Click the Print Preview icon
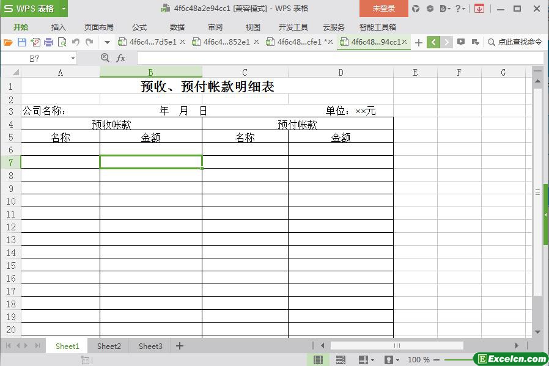549x366 pixels. [x=62, y=42]
